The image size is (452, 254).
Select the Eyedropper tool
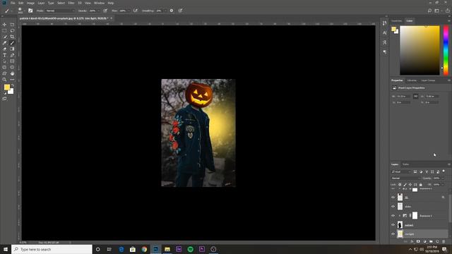(4, 43)
